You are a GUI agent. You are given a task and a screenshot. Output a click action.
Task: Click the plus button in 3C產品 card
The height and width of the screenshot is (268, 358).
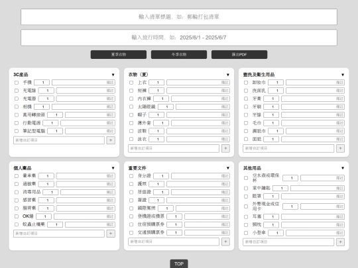click(x=111, y=140)
